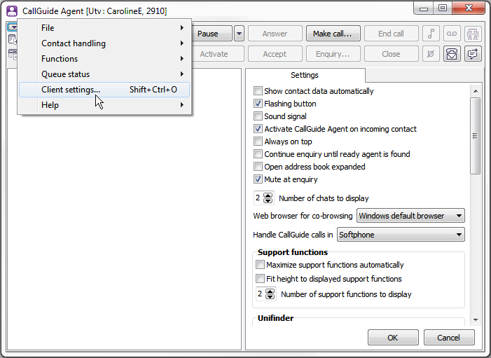Enable the Sound signal checkbox

[258, 116]
